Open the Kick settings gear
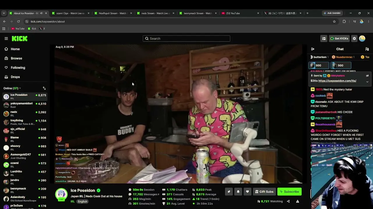 click(x=354, y=39)
